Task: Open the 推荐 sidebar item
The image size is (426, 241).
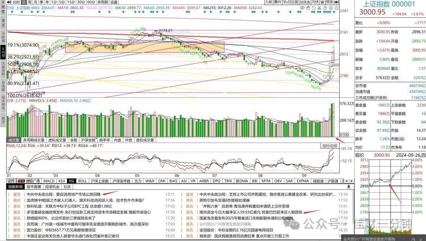Action: point(3,10)
